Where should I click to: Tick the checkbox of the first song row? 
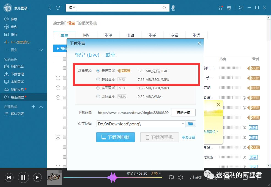(x=65, y=68)
